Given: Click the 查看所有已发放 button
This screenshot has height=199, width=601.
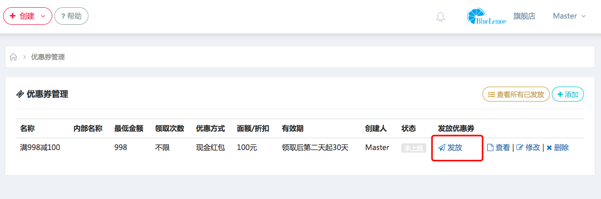Looking at the screenshot, I should pyautogui.click(x=516, y=94).
